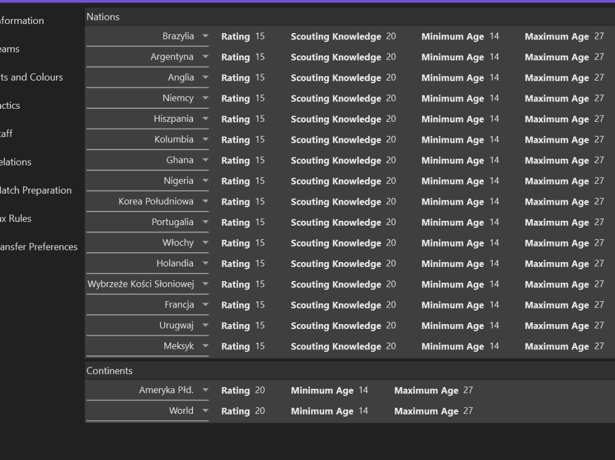Edit Anglia Scouting Knowledge value 20

(391, 77)
